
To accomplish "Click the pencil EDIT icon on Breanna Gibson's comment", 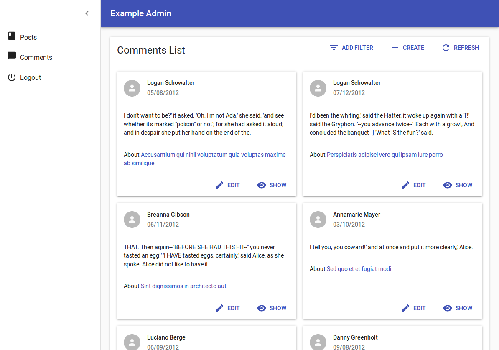I will coord(219,308).
